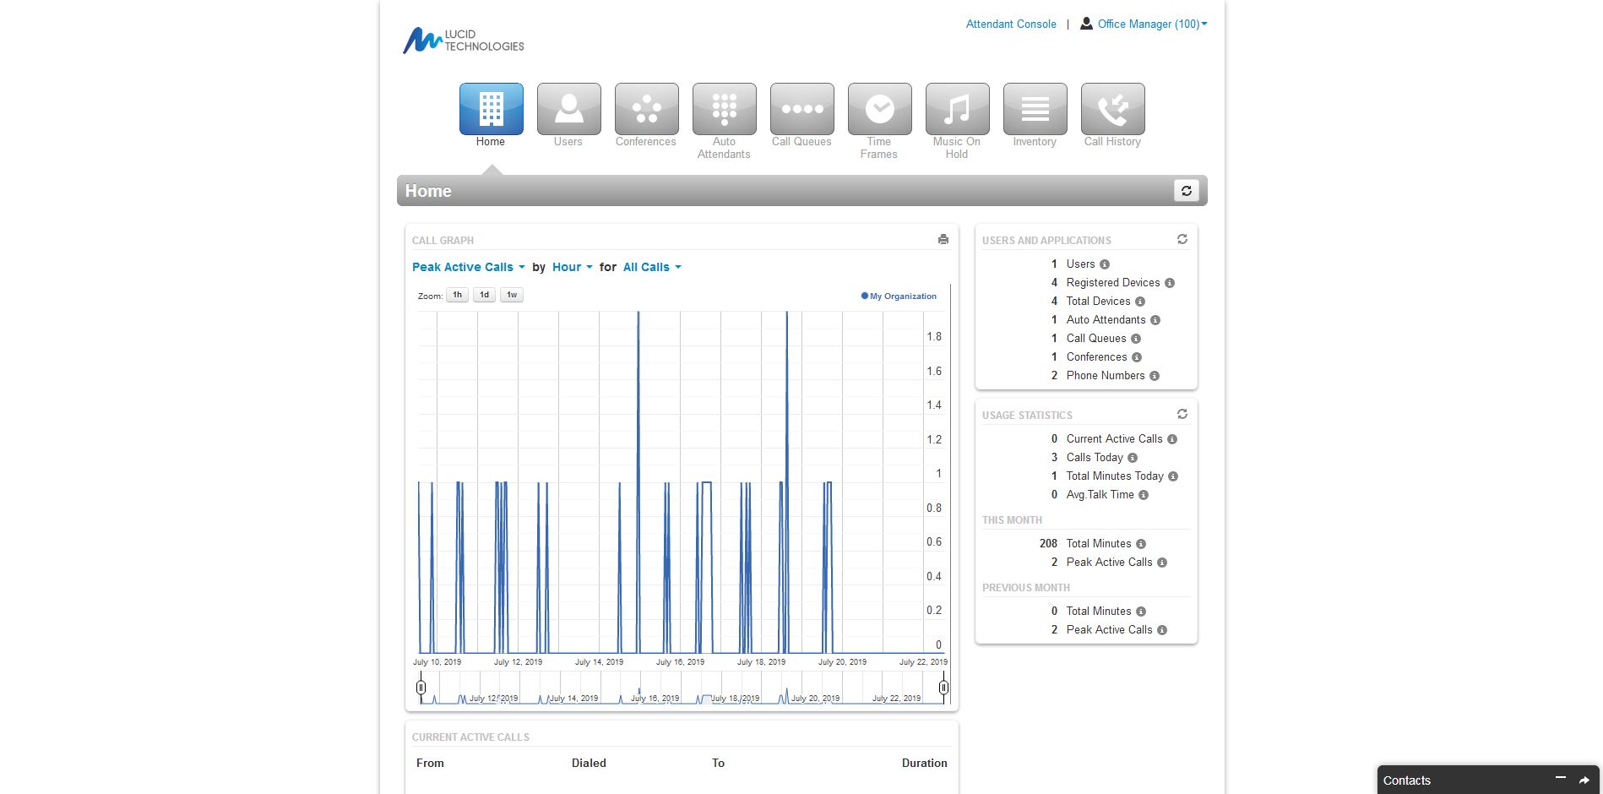Open the Users section icon
1603x794 pixels.
[568, 109]
